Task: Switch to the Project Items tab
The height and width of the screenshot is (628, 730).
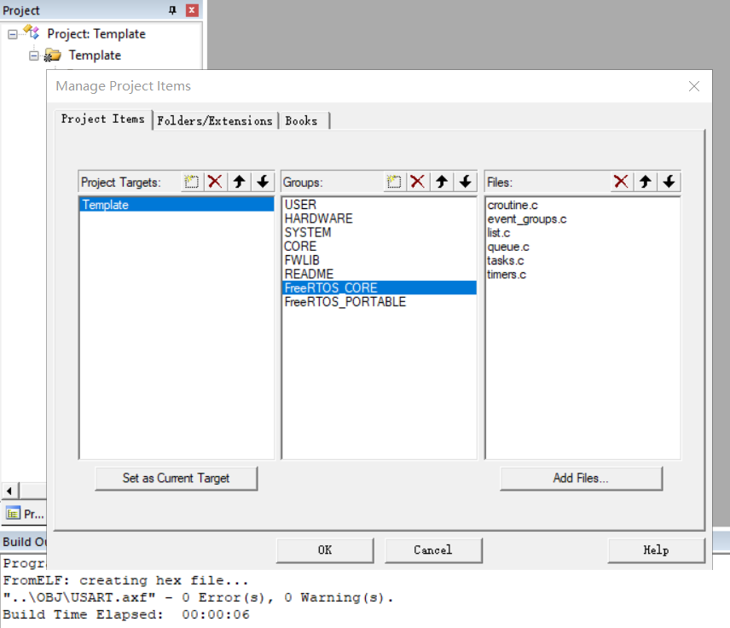Action: pos(103,119)
